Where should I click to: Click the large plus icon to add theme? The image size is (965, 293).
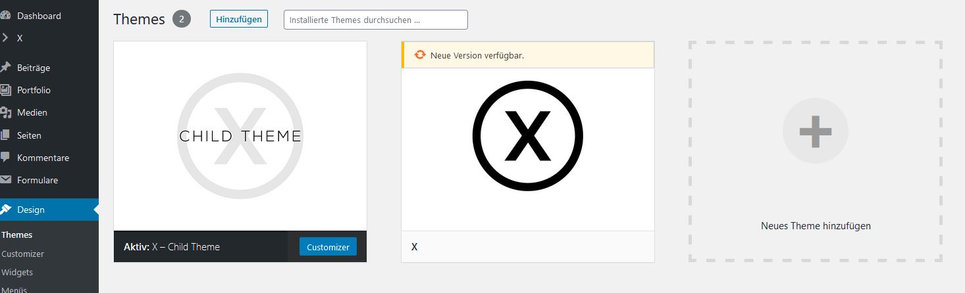click(x=815, y=132)
